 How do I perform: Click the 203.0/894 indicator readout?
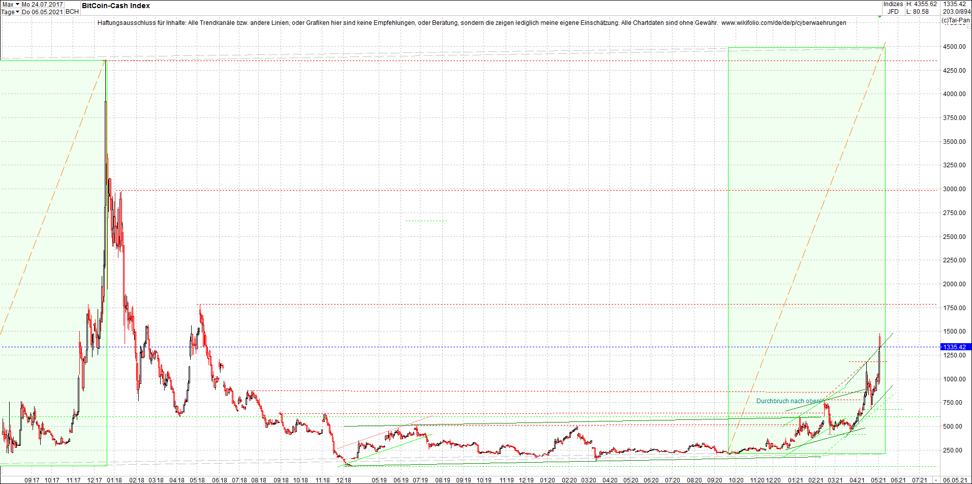[x=956, y=11]
